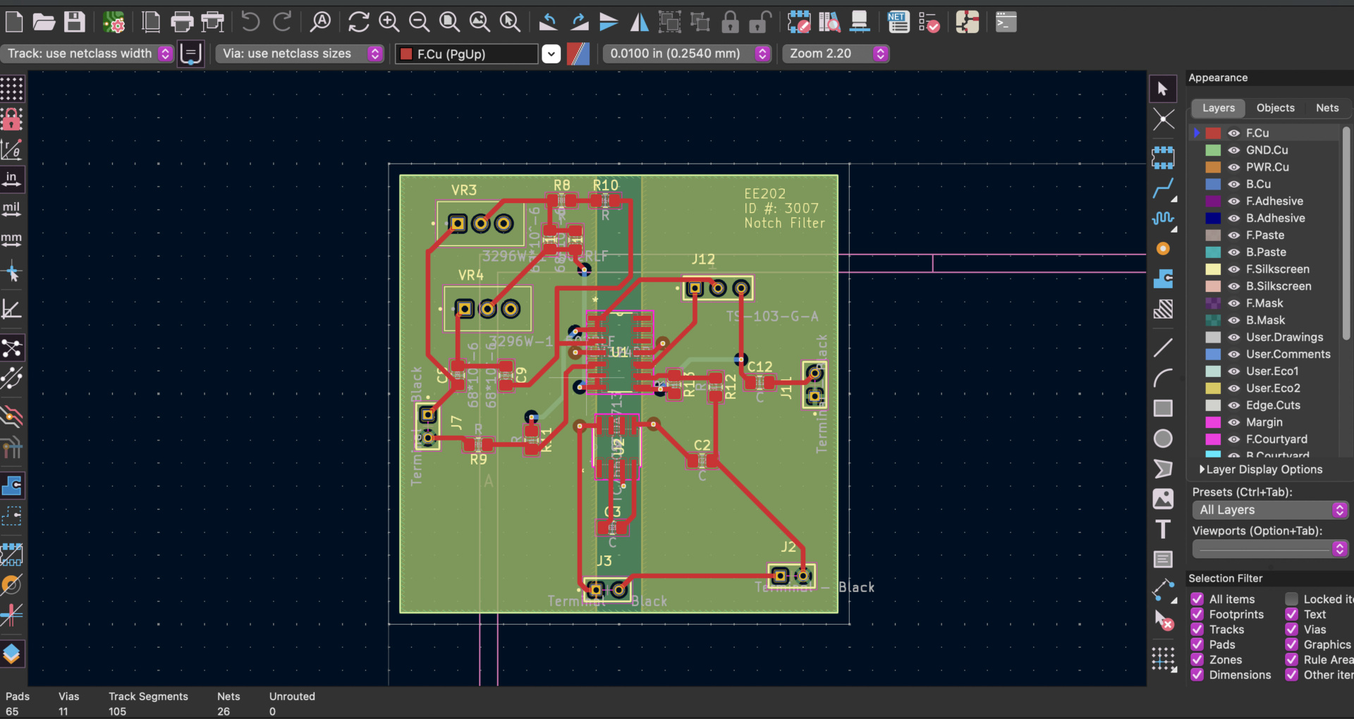The height and width of the screenshot is (719, 1354).
Task: Select the F.Silkscreen layer row
Action: point(1277,269)
